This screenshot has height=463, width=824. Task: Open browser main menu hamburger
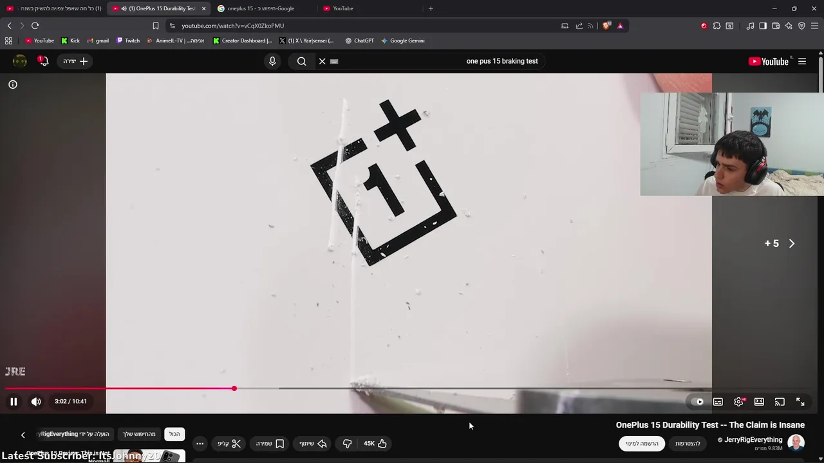(814, 26)
